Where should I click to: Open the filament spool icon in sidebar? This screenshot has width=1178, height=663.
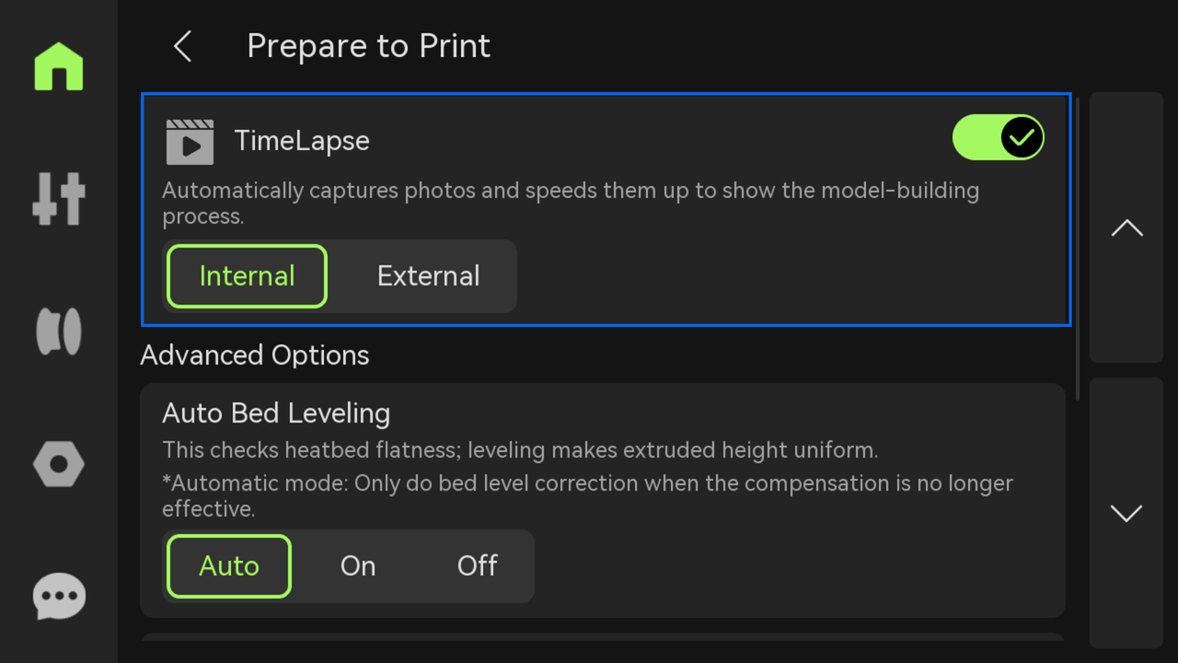point(59,331)
